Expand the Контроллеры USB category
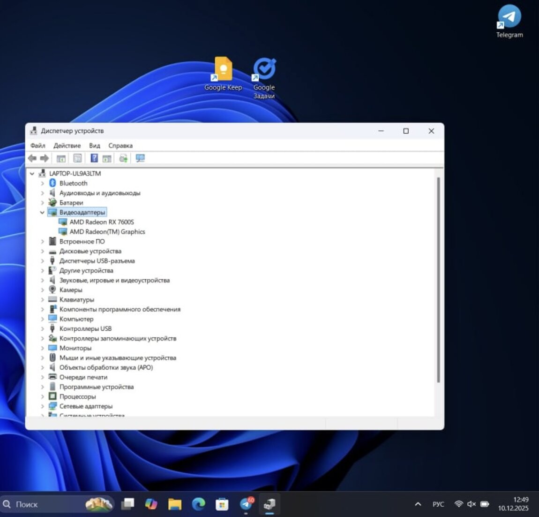 tap(42, 329)
